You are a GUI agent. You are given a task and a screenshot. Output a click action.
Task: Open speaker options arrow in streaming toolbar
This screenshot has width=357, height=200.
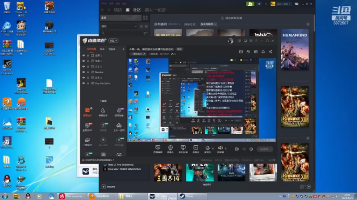226,148
